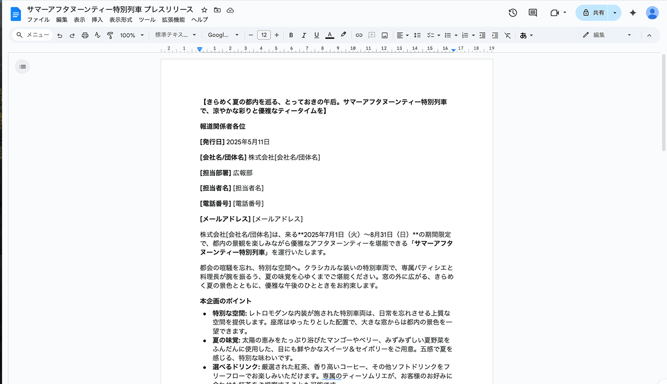
Task: Open editing mode 編集 dropdown
Action: coord(607,35)
